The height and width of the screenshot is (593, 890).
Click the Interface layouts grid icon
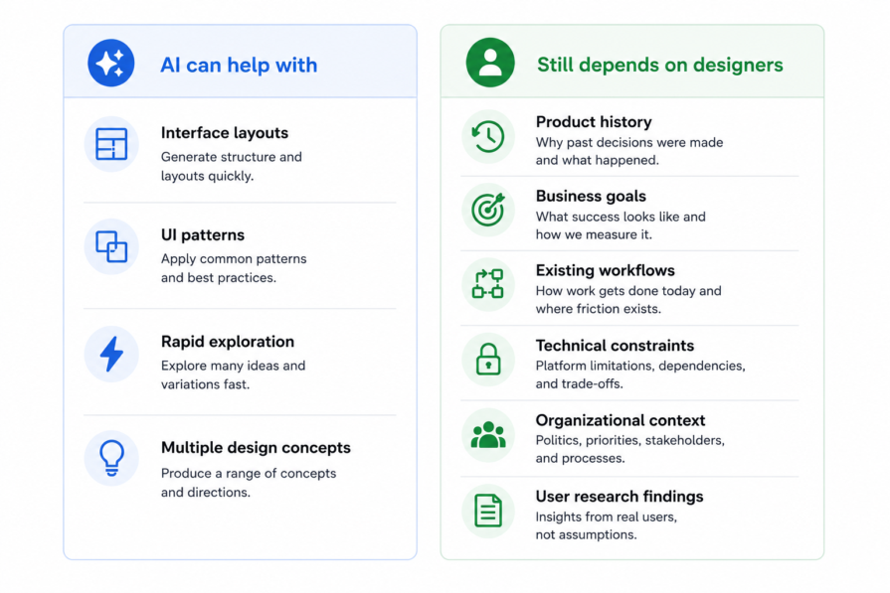coord(111,144)
